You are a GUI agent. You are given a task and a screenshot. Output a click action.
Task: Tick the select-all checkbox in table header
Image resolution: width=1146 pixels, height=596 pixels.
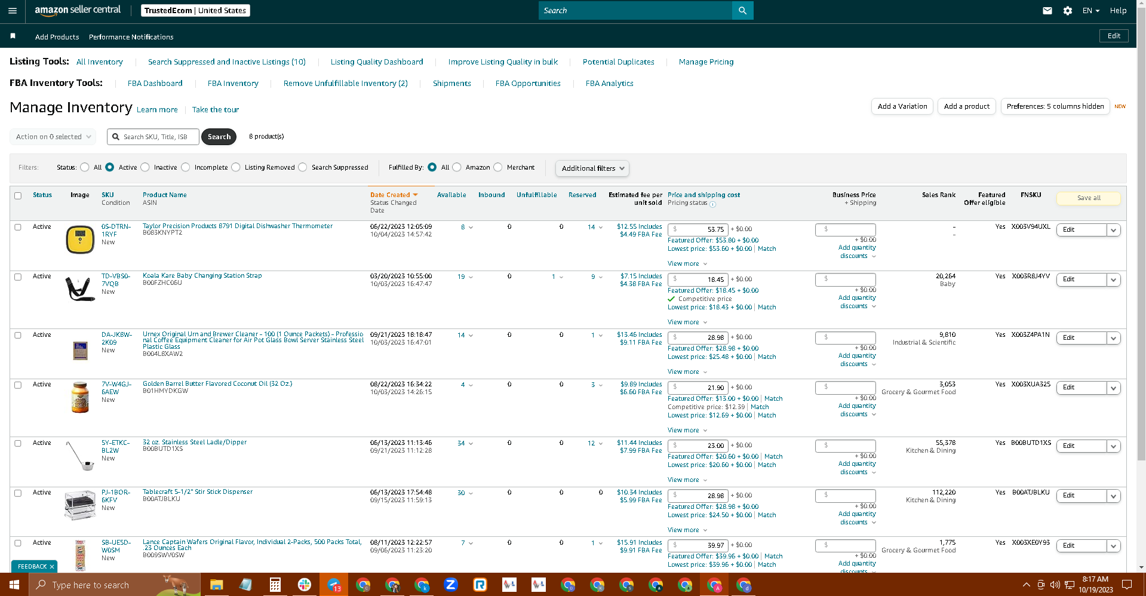click(x=18, y=196)
